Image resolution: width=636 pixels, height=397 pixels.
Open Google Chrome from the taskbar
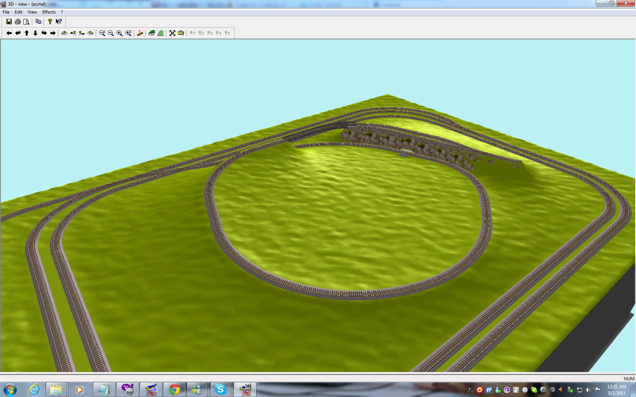tap(174, 390)
